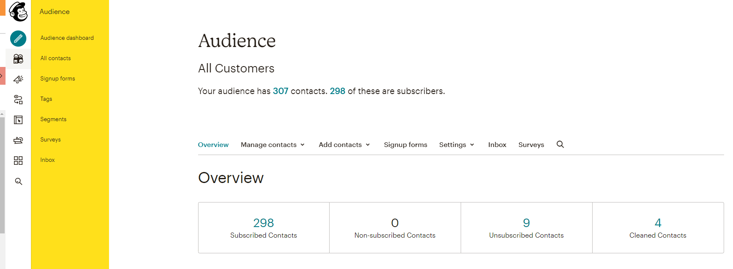Open the Website layout icon

(x=18, y=120)
